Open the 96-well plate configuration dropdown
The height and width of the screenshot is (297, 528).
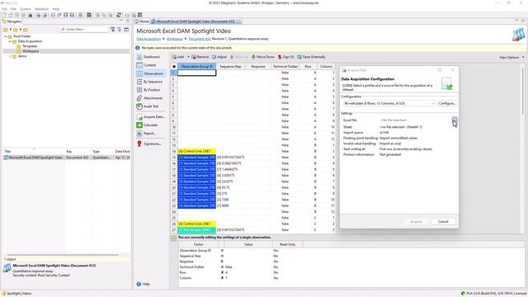point(389,103)
